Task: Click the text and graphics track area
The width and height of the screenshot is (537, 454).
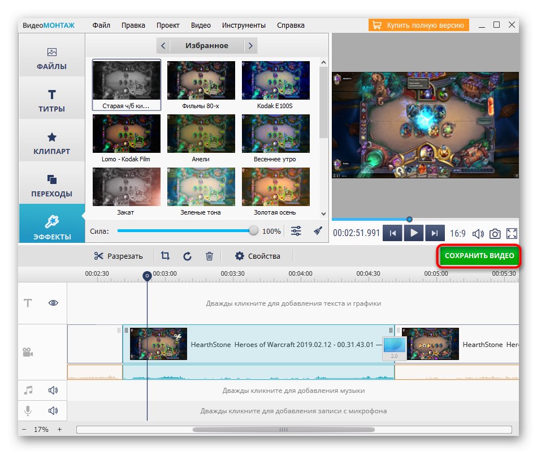Action: pos(293,303)
